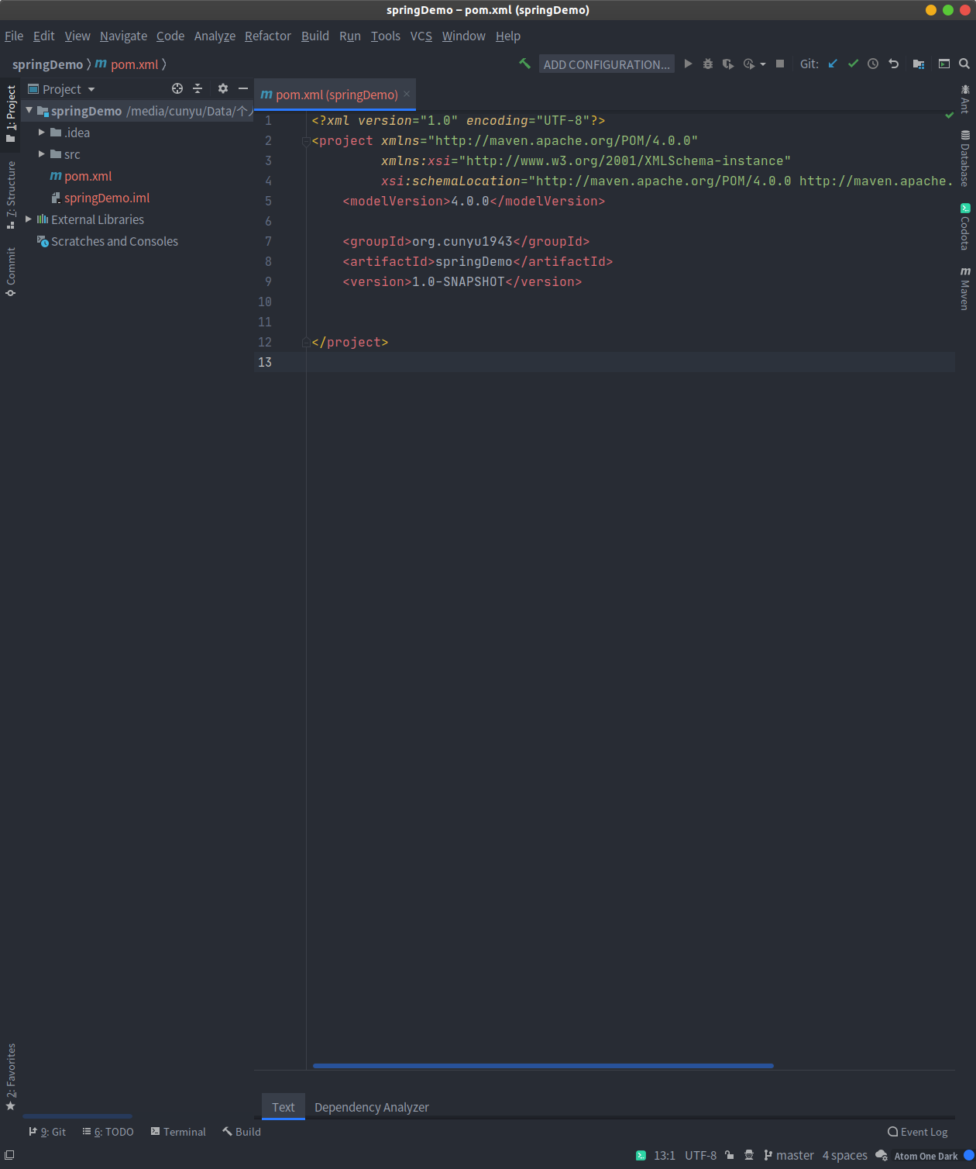Start debugging with the Debug icon
The width and height of the screenshot is (976, 1169).
(707, 64)
